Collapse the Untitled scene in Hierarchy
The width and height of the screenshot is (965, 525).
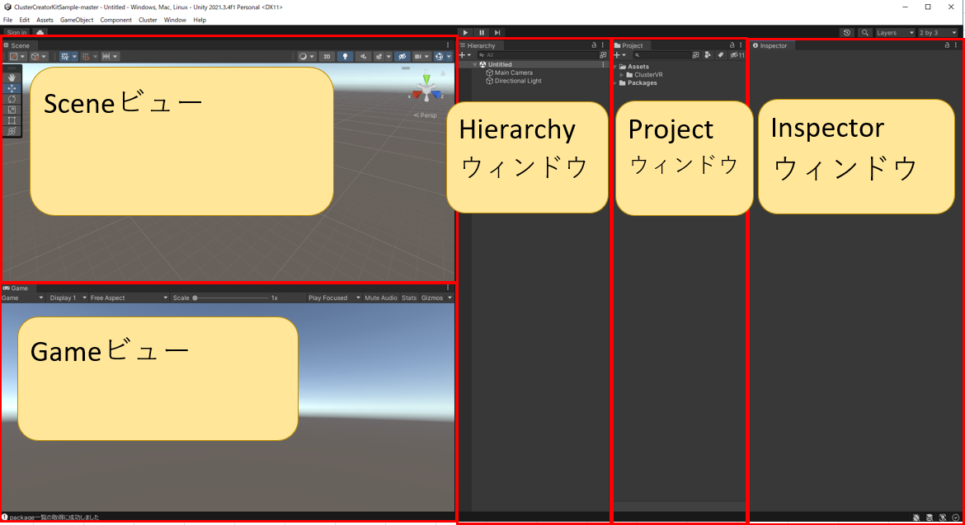click(474, 64)
